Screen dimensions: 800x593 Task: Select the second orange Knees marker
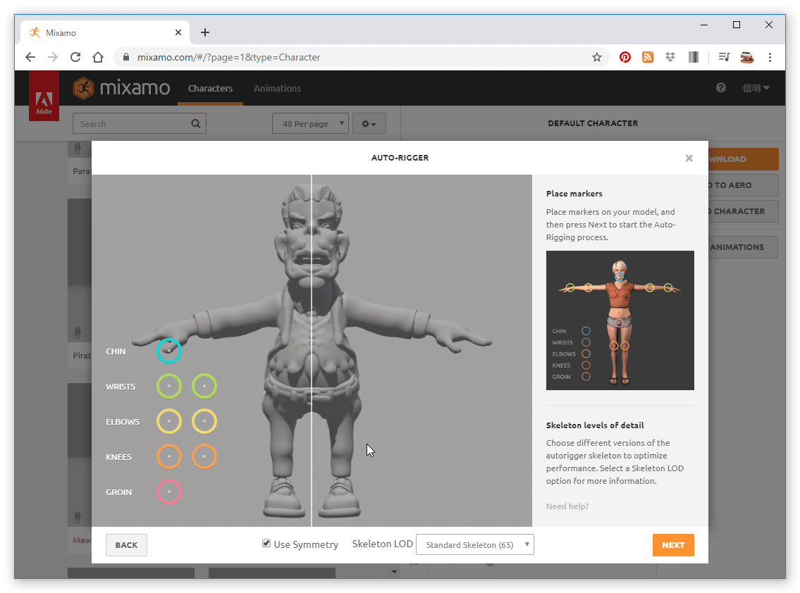[x=204, y=456]
